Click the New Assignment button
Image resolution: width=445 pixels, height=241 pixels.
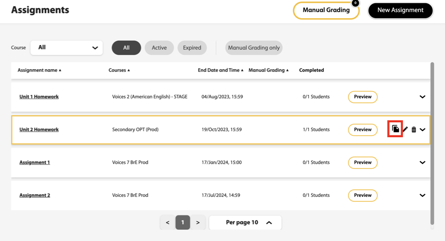[x=400, y=10]
